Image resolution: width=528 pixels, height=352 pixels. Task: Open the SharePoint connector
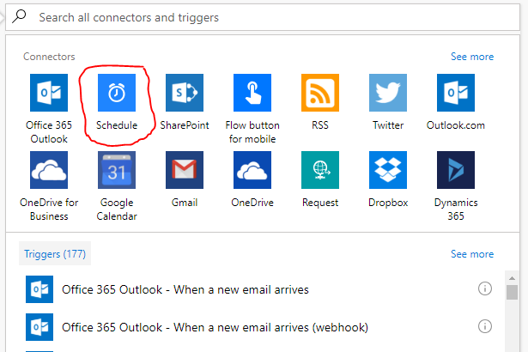[x=185, y=93]
